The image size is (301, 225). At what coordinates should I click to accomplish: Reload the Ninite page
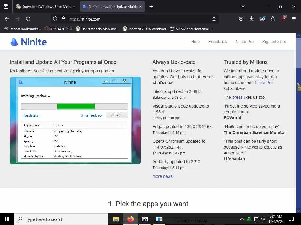coord(28,19)
